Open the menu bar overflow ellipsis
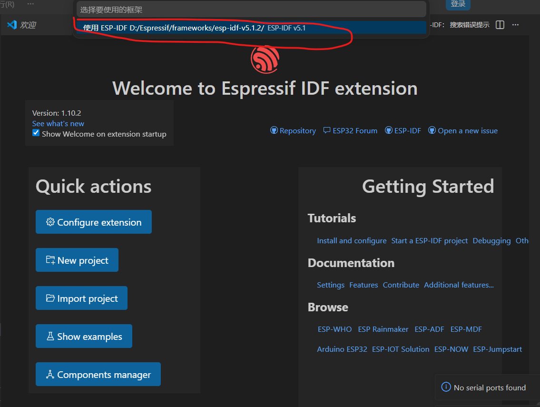540x407 pixels. pyautogui.click(x=30, y=4)
